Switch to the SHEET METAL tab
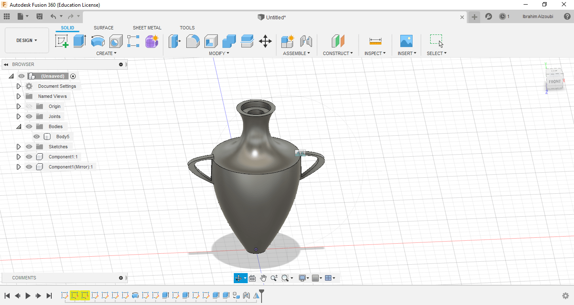Screen dimensions: 574x305 click(147, 28)
